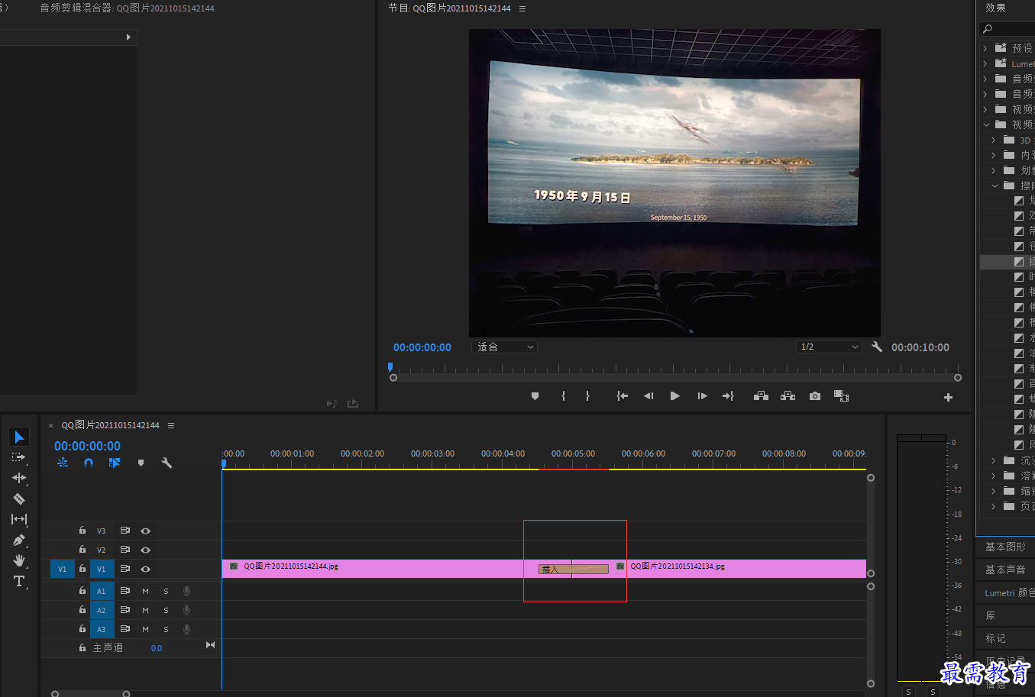This screenshot has width=1035, height=697.
Task: Select the Ripple Edit tool
Action: coord(19,478)
